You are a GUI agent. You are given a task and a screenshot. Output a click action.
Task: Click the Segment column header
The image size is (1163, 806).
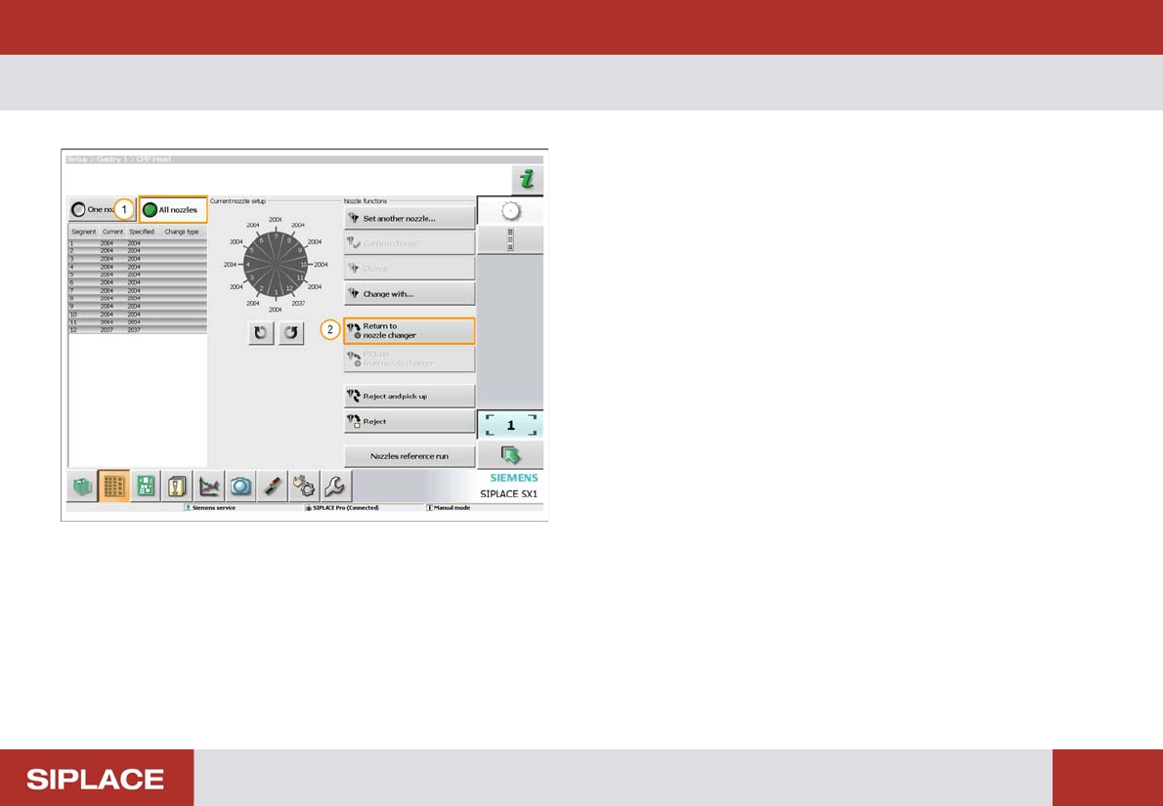tap(84, 233)
